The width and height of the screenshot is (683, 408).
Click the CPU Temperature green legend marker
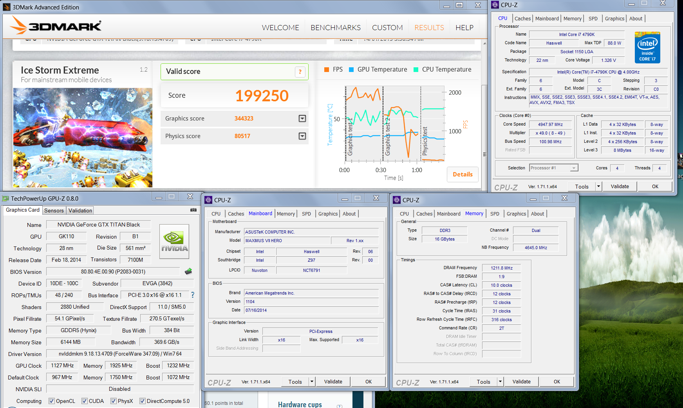(x=416, y=70)
